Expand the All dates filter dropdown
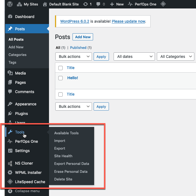 point(134,57)
